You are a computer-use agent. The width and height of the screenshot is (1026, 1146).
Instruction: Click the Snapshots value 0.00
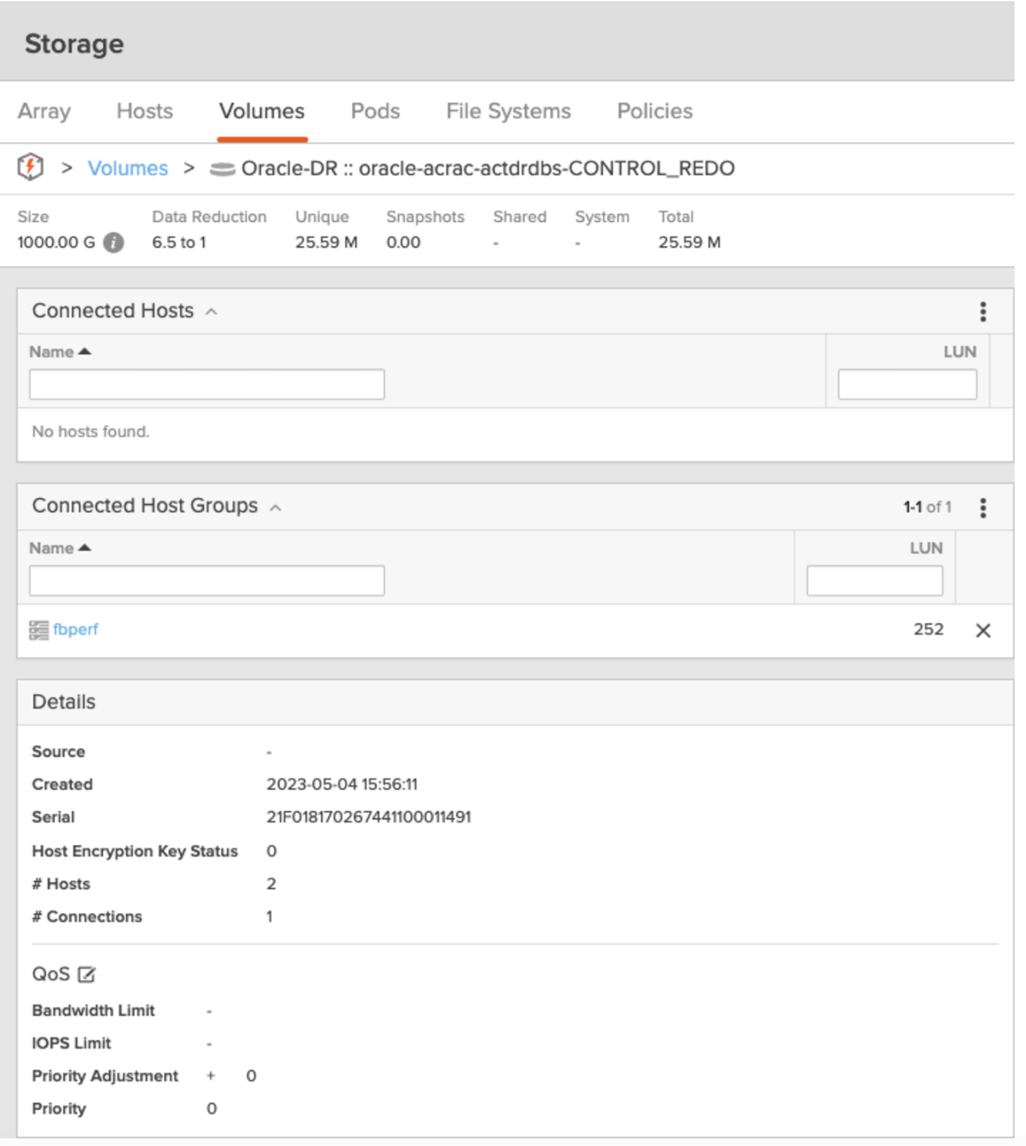[404, 242]
